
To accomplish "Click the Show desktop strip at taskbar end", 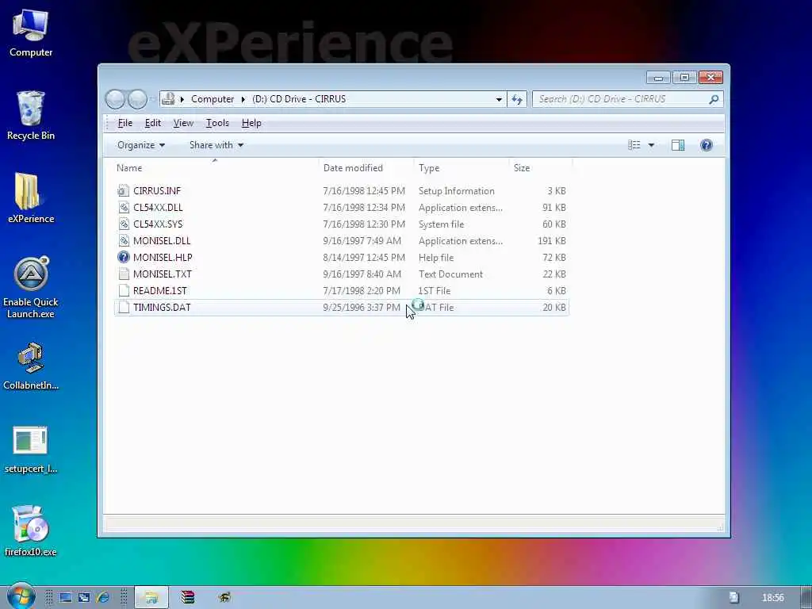I will coord(806,598).
